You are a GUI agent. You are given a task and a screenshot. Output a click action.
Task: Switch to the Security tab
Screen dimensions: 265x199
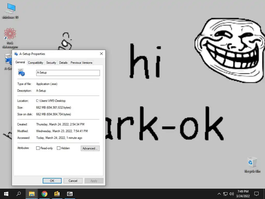[x=51, y=63]
